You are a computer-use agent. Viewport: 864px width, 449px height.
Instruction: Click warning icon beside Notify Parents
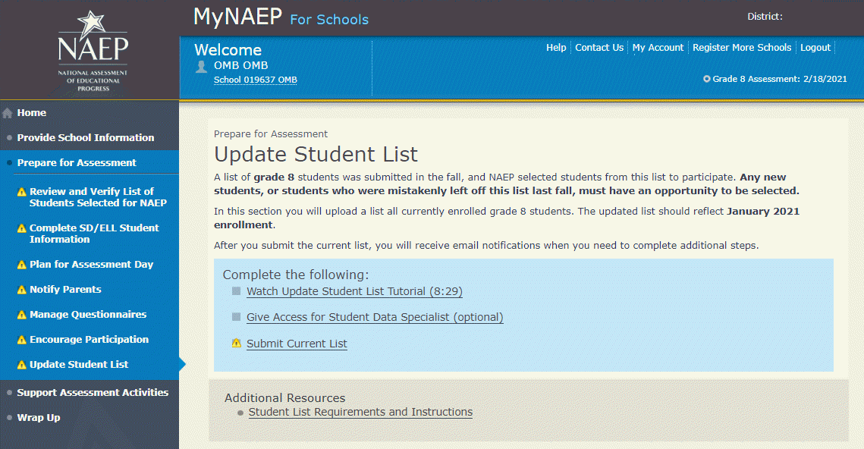point(22,290)
